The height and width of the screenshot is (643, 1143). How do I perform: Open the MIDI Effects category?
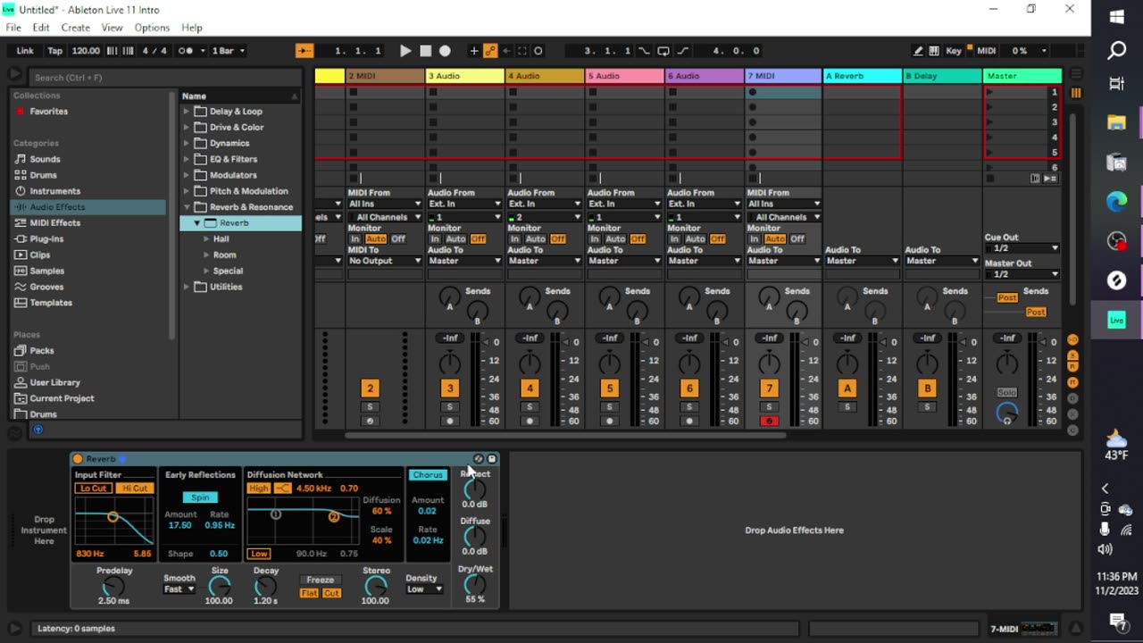click(x=54, y=223)
